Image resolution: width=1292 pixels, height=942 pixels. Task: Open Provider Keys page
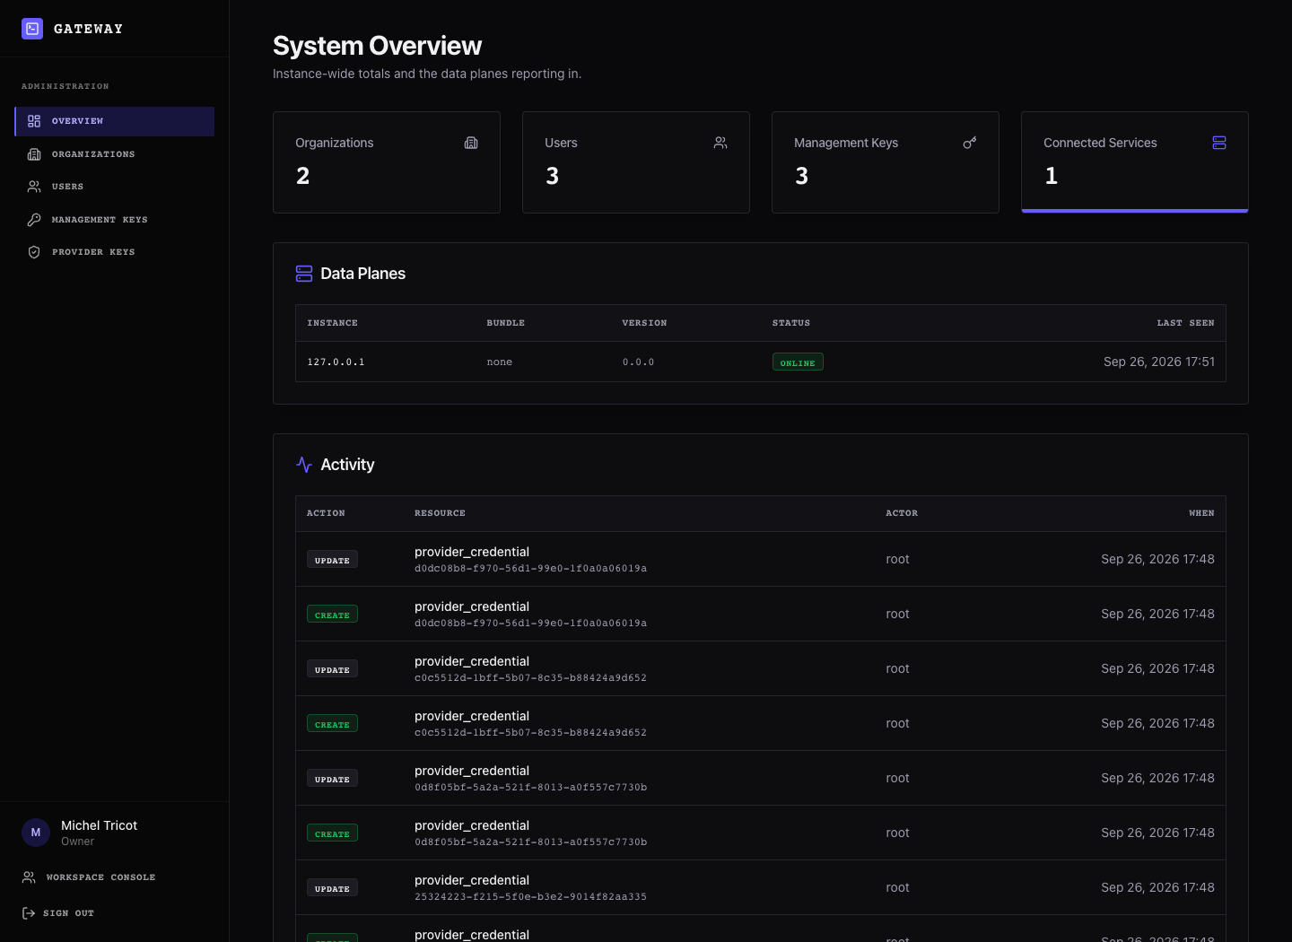coord(115,252)
